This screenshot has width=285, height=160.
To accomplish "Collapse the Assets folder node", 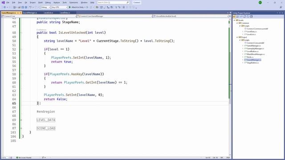I will point(235,20).
